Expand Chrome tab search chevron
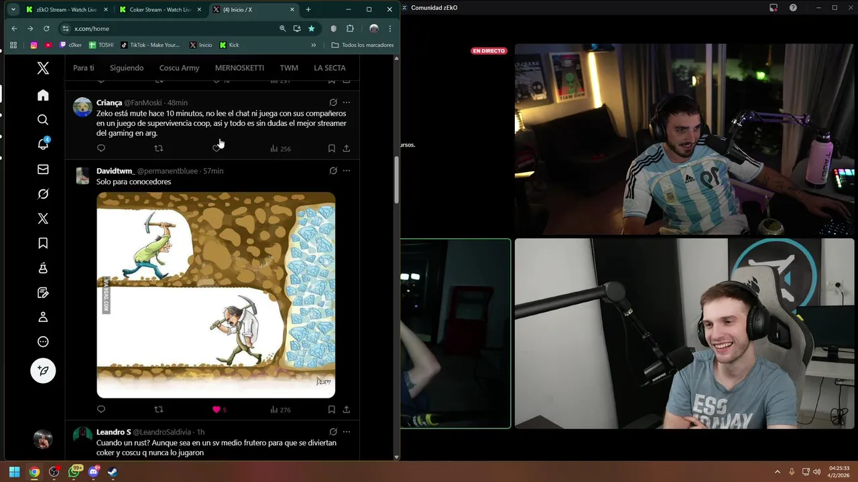This screenshot has height=482, width=858. pos(13,9)
